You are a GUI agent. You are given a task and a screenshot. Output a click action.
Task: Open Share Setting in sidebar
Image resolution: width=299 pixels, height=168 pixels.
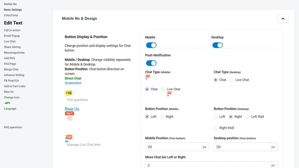[12, 47]
